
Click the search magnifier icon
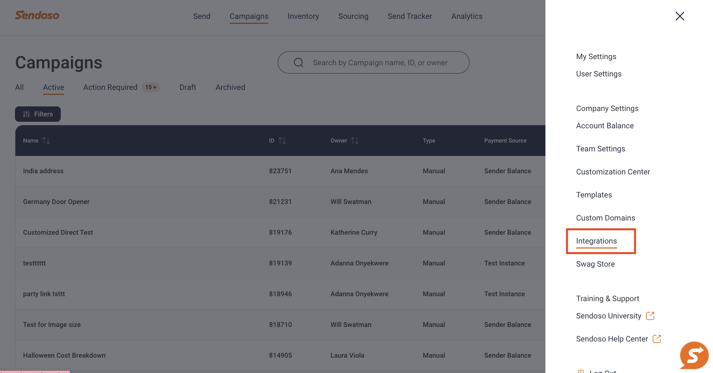click(299, 63)
